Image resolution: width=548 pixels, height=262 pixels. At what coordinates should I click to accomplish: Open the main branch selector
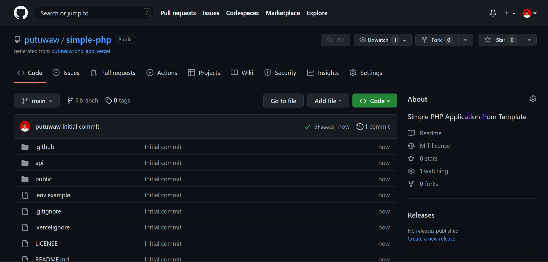(x=37, y=101)
